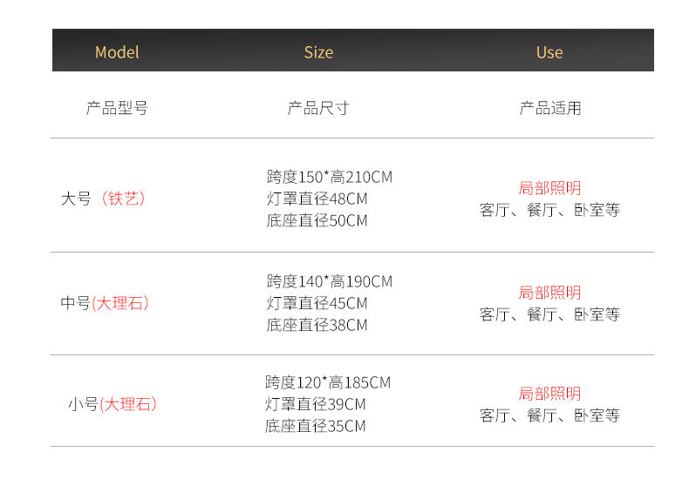The height and width of the screenshot is (479, 689).
Task: Click the Model column header
Action: (117, 52)
